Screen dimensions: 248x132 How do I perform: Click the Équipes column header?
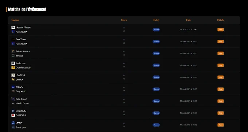[x=15, y=20]
